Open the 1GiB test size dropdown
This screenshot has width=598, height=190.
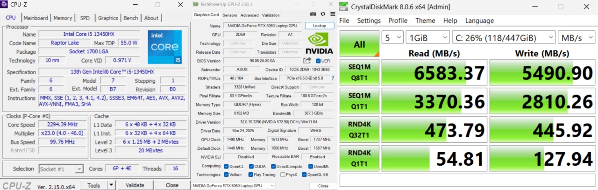click(427, 38)
